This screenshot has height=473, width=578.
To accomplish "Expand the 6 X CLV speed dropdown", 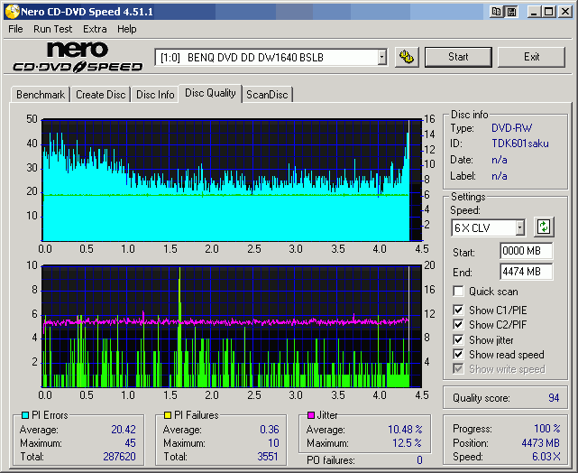I will [519, 227].
